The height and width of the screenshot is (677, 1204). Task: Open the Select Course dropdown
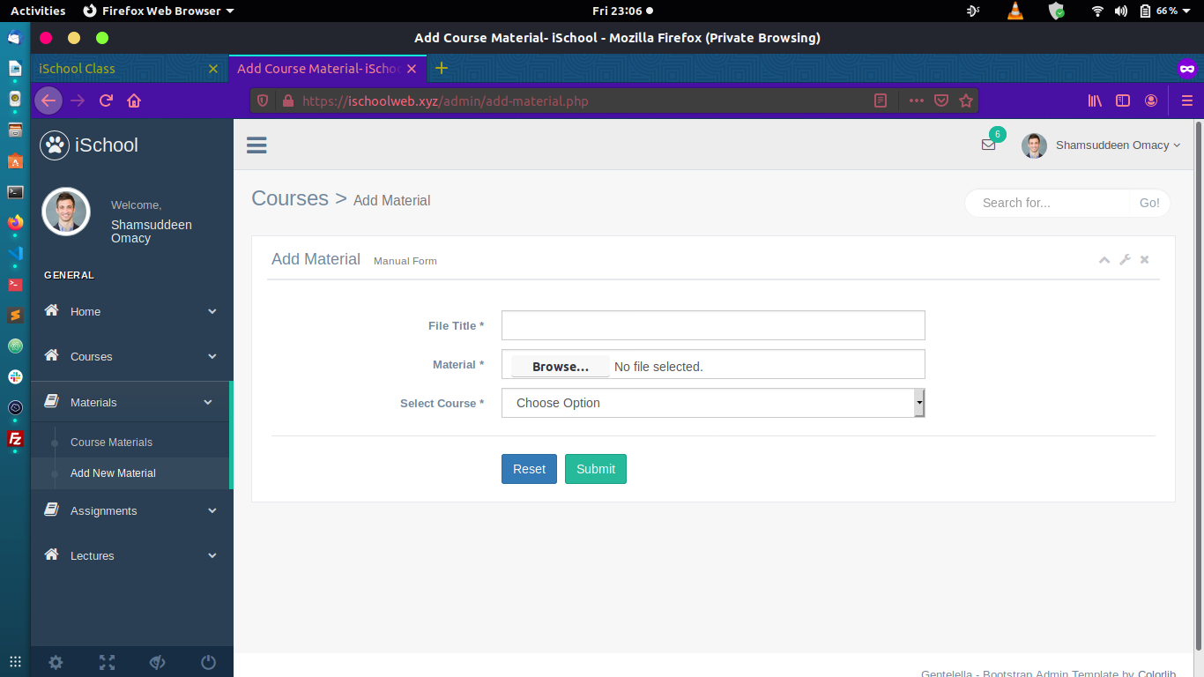[x=713, y=403]
